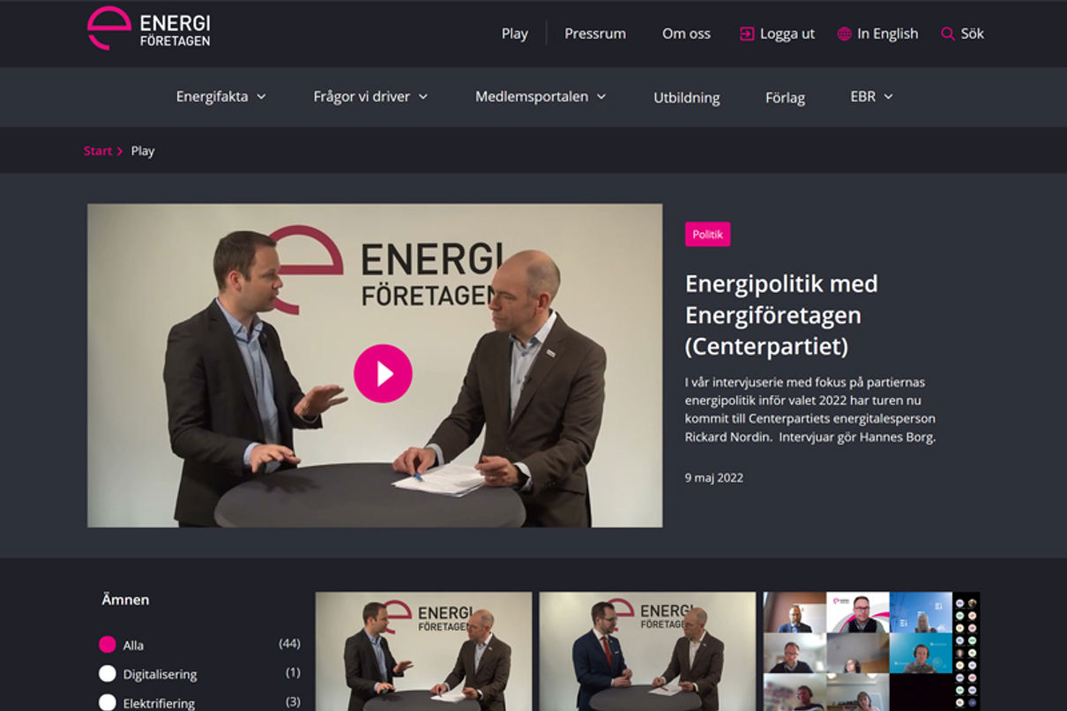Open search via magnifying glass icon
The width and height of the screenshot is (1067, 711).
[x=948, y=34]
